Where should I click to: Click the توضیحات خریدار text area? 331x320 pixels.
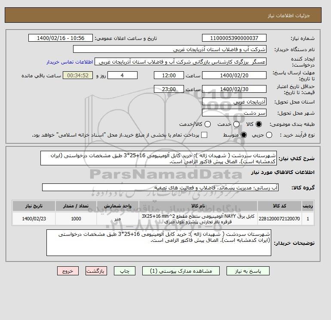coord(159,243)
